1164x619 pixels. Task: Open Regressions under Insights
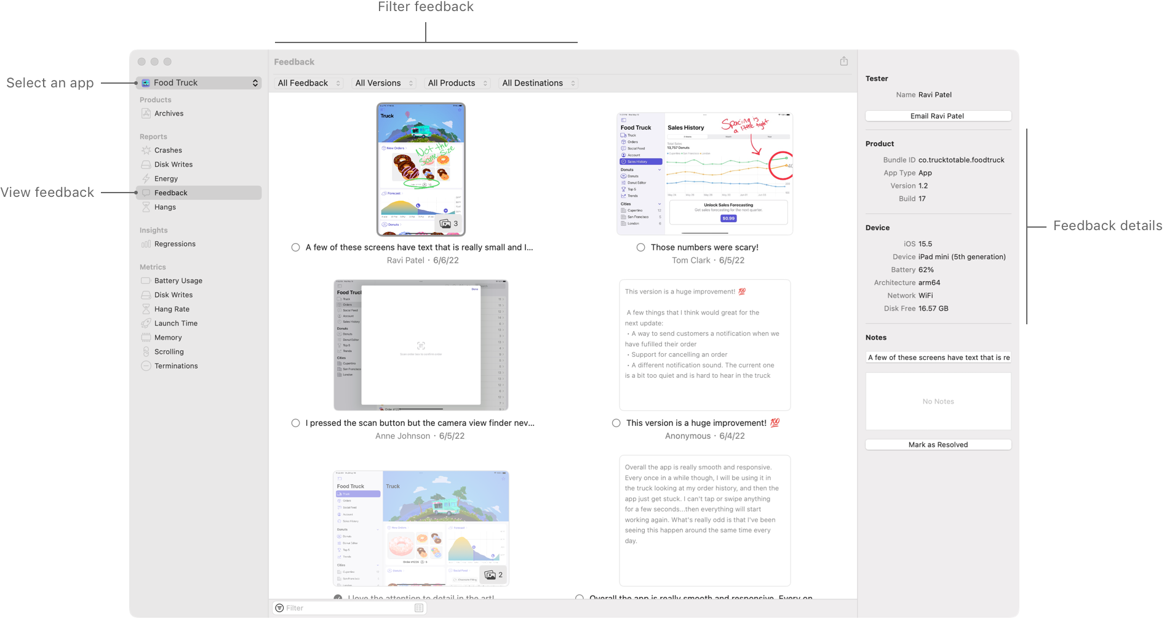pos(175,244)
